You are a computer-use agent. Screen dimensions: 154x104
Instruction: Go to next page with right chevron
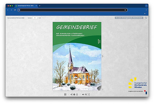(102, 56)
